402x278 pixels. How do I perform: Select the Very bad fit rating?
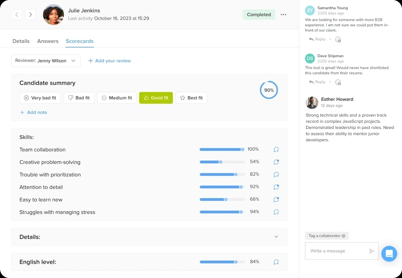pos(40,98)
